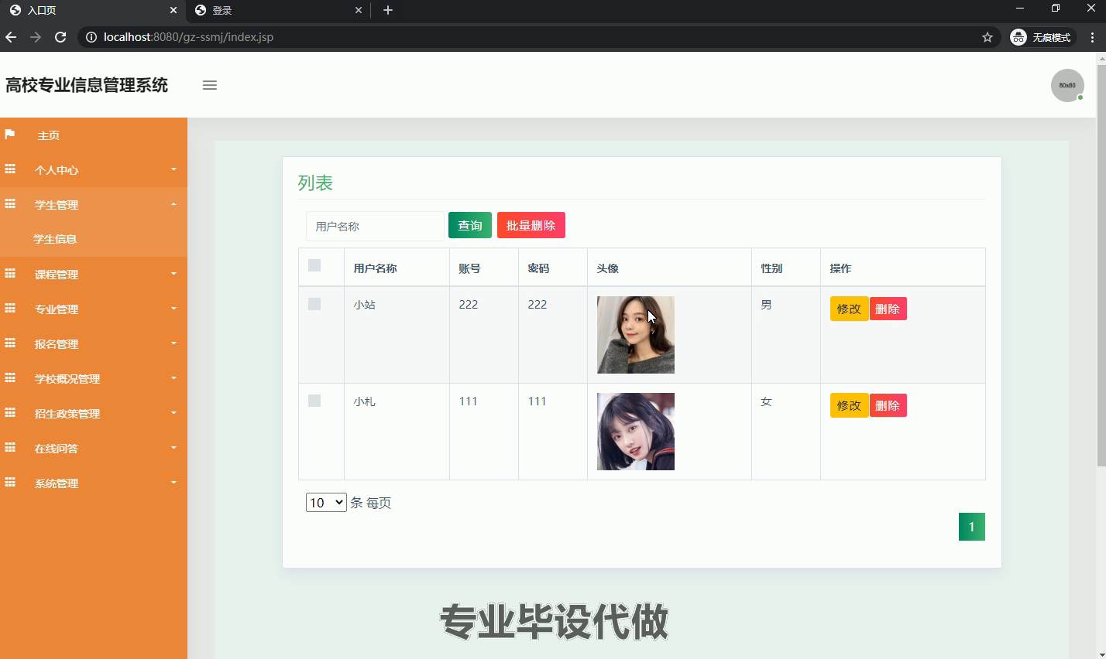Open avatar photo of student 小站

636,335
